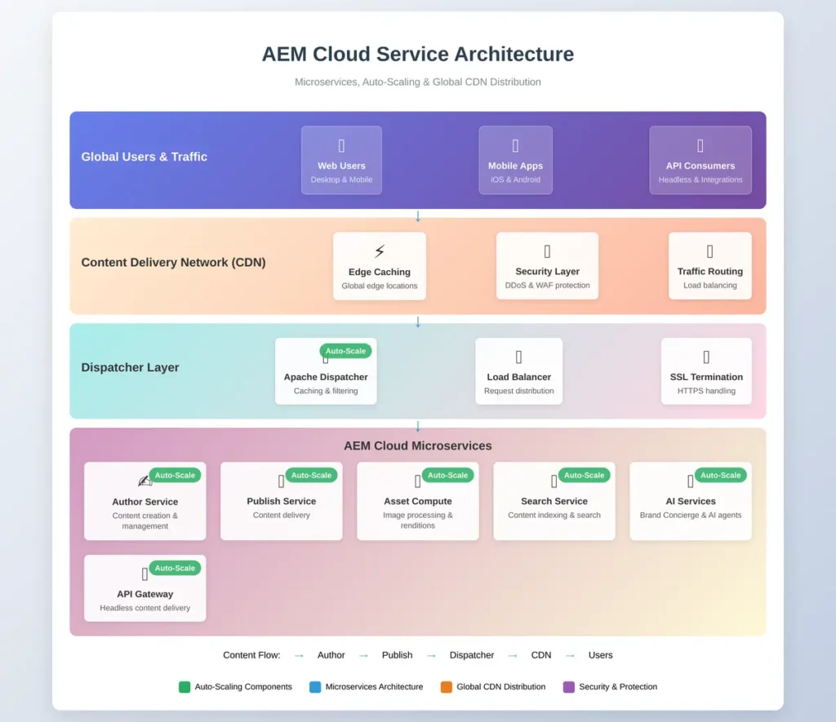The width and height of the screenshot is (836, 722).
Task: Click the "Microservices, Auto-Scaling & Global CDN Distribution" subtitle
Action: coord(417,82)
